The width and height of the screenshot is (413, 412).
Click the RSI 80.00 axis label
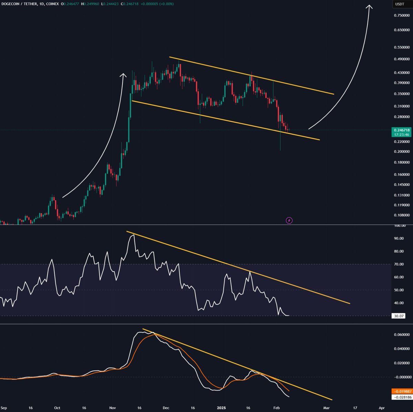coord(399,251)
